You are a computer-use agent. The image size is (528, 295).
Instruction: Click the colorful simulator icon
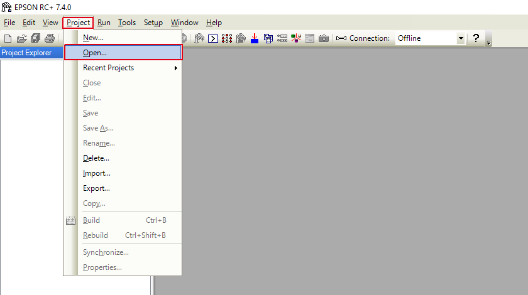296,38
